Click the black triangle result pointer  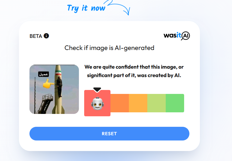[x=97, y=90]
